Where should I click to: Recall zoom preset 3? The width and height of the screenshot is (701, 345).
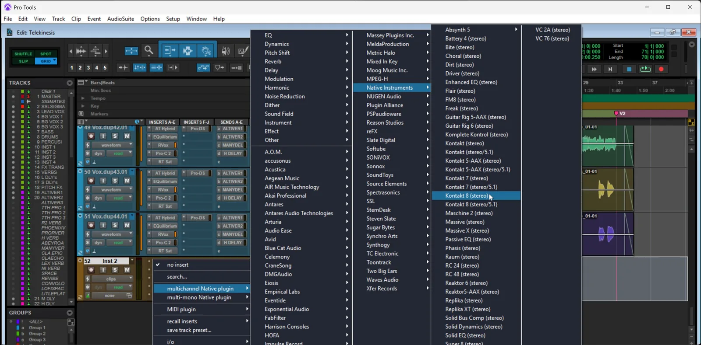click(89, 68)
